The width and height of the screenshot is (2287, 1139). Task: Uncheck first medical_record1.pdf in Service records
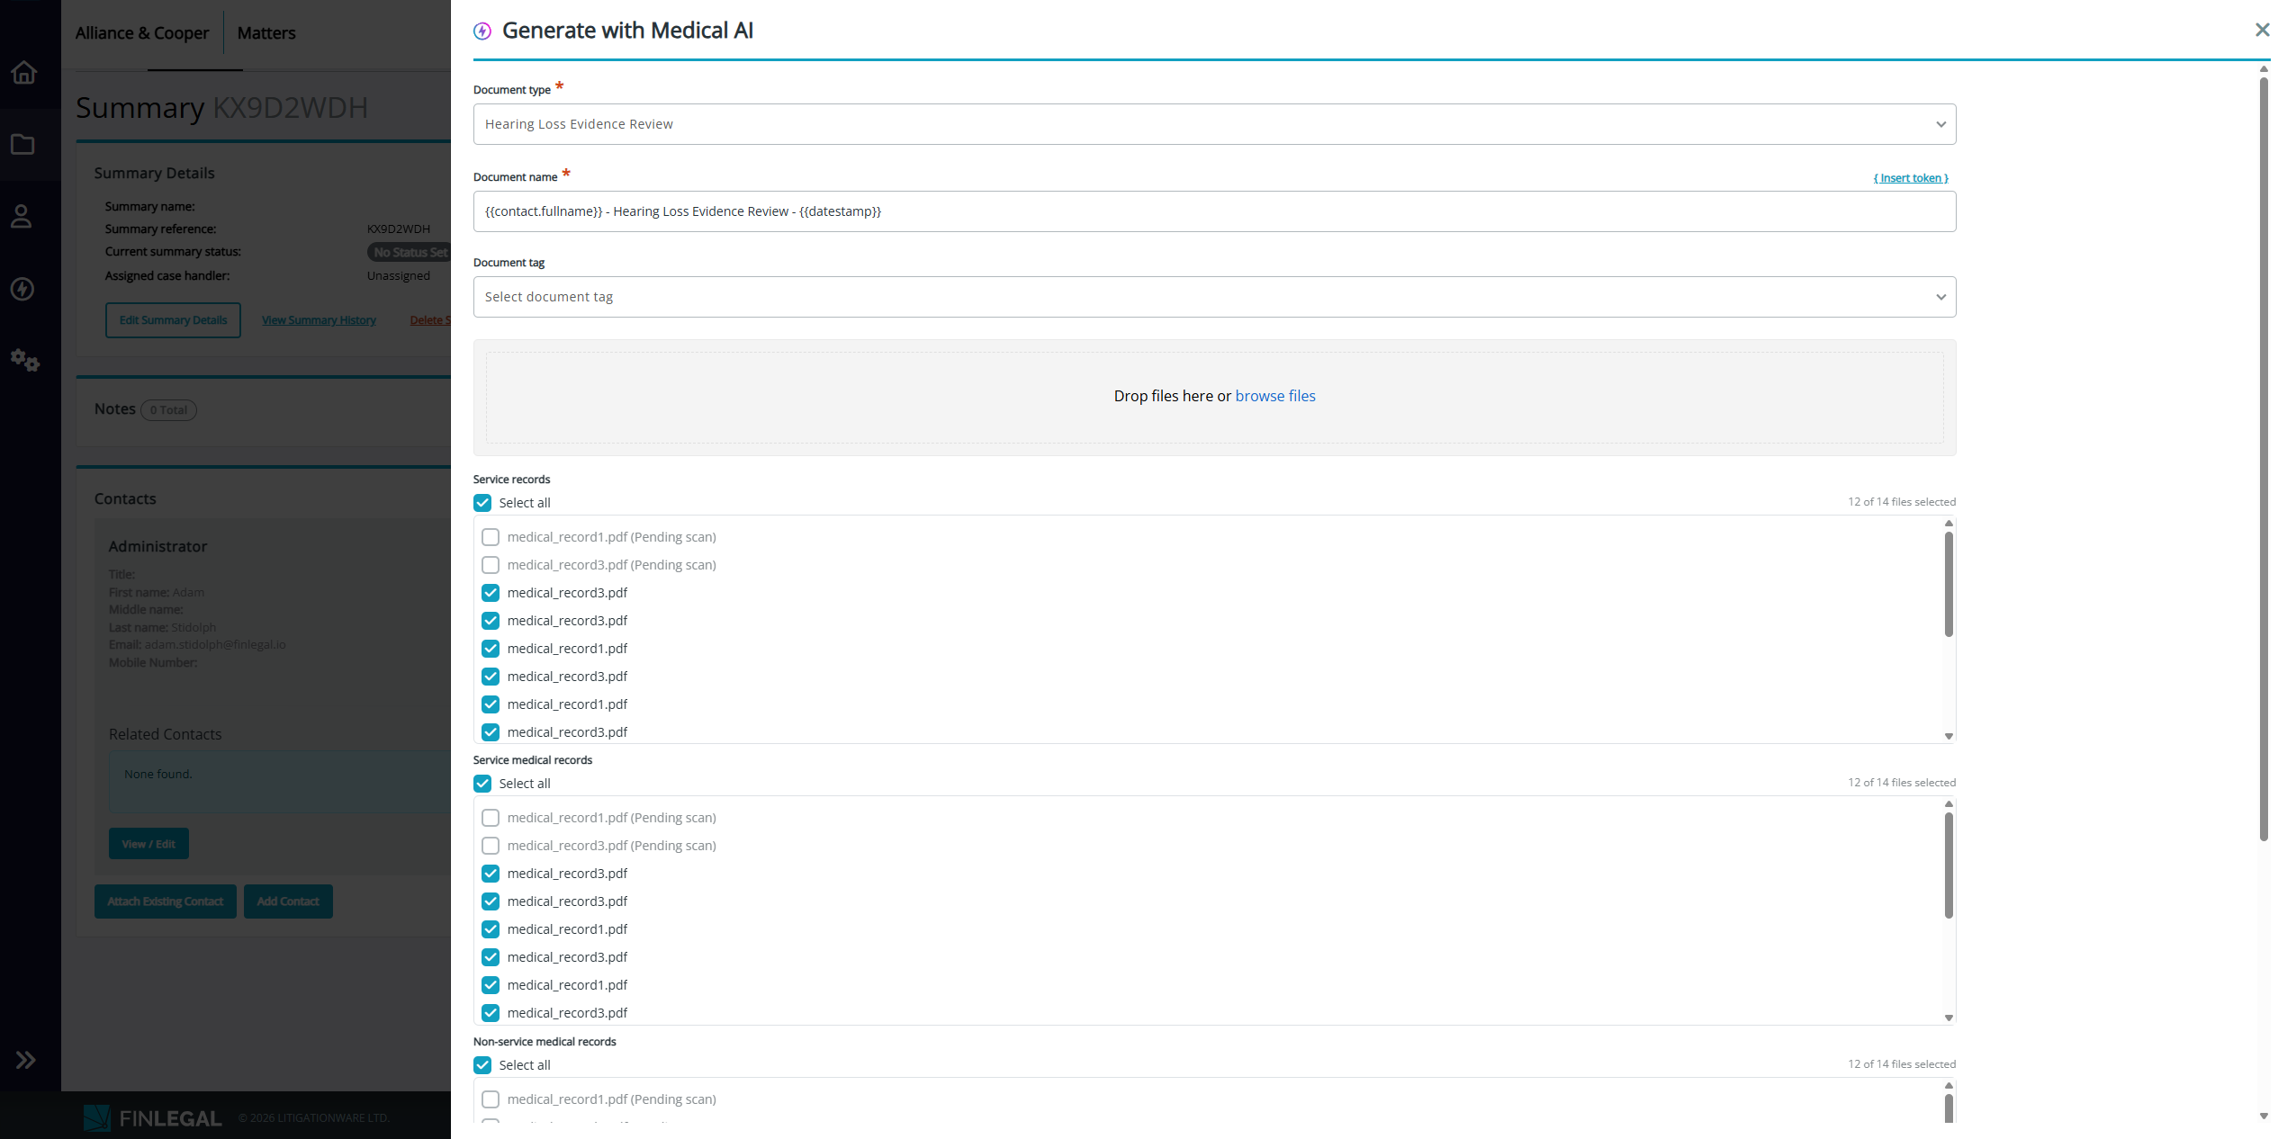click(491, 649)
